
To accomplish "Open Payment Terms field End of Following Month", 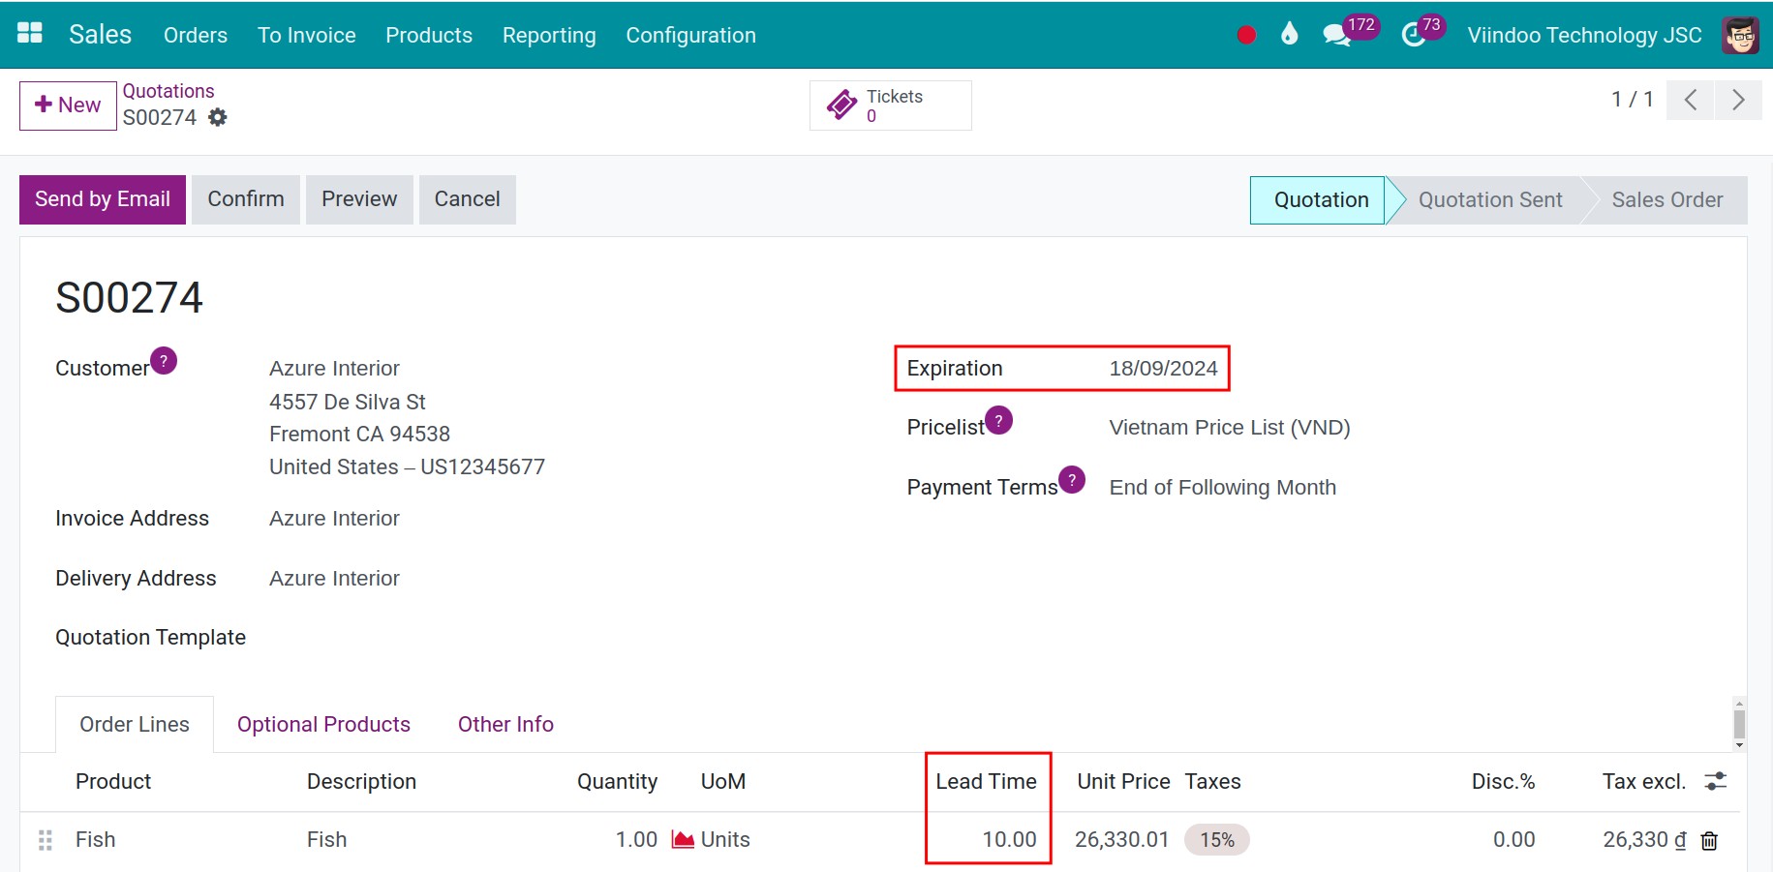I will pos(1223,488).
